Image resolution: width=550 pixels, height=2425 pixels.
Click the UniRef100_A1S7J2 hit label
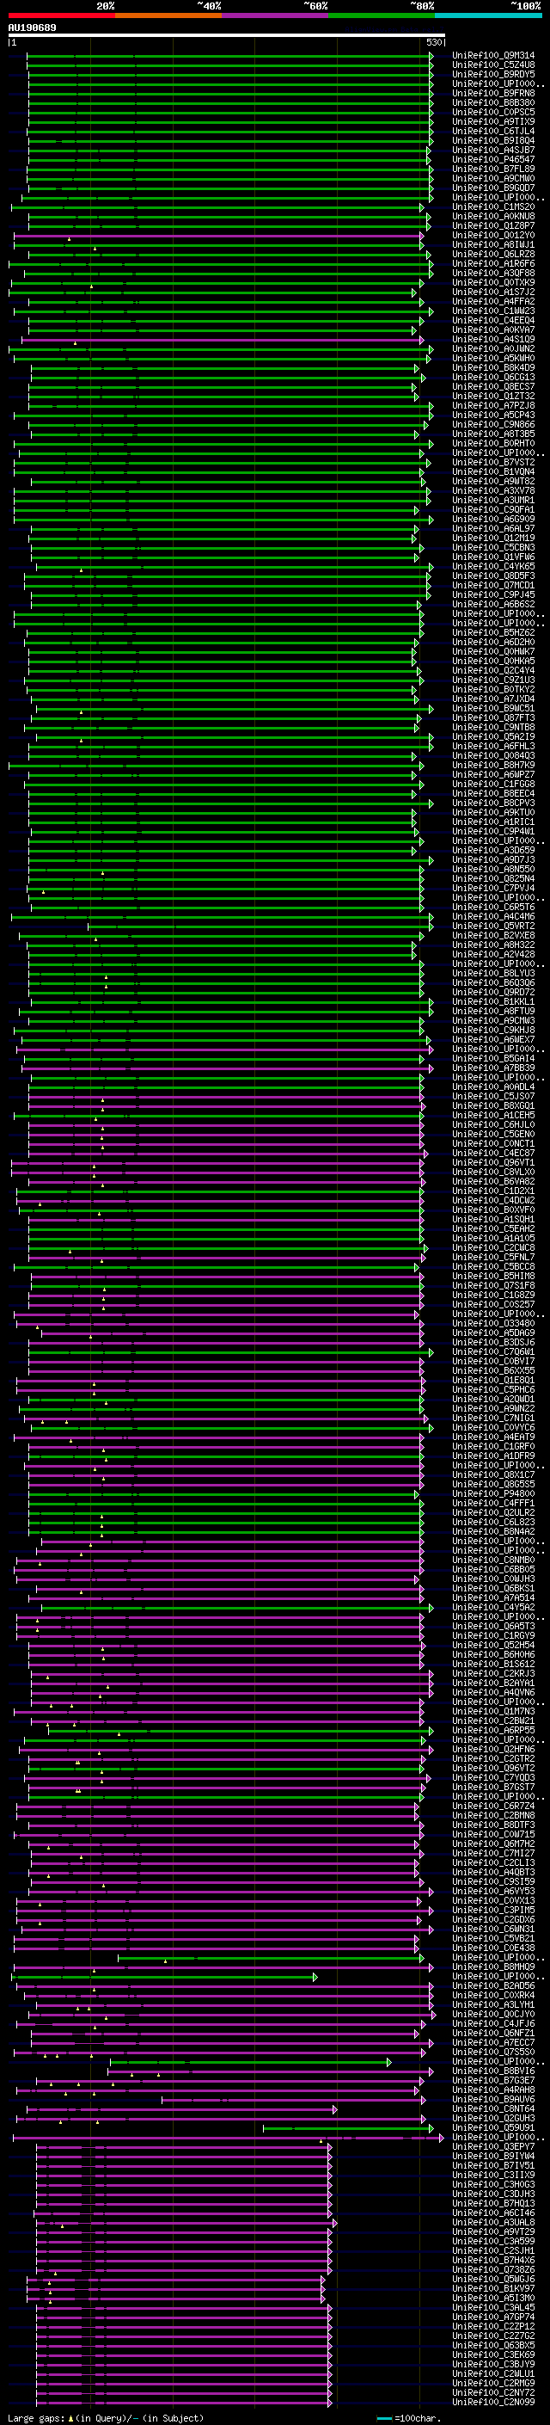493,292
